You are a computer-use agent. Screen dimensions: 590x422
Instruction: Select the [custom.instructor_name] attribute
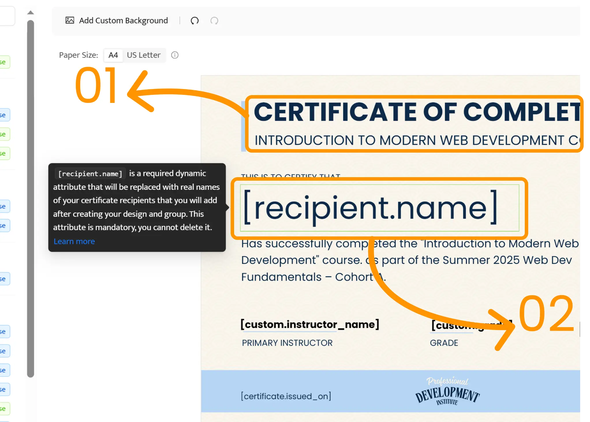(x=310, y=324)
